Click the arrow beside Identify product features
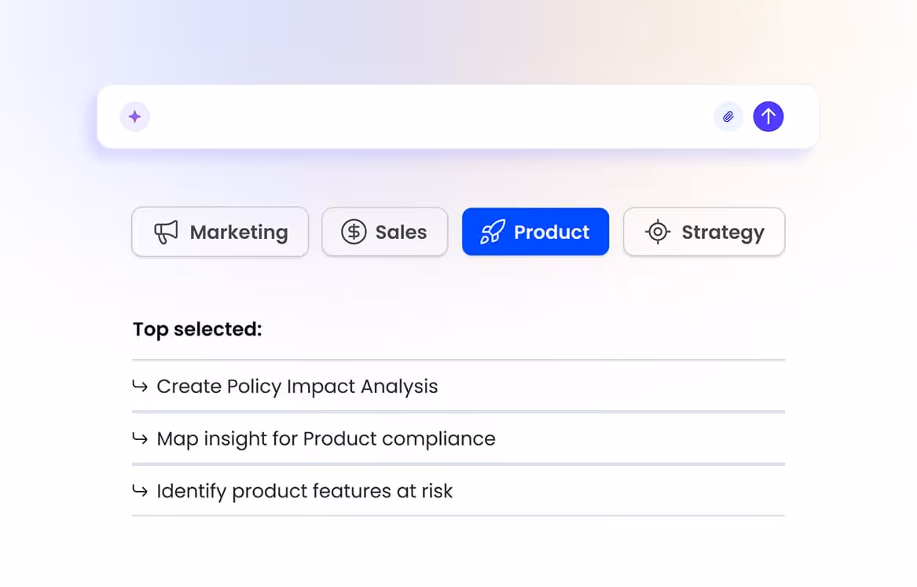This screenshot has height=587, width=917. [x=140, y=491]
